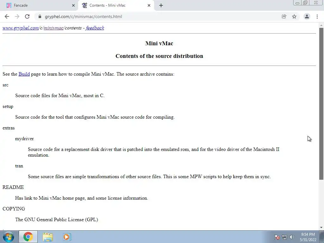Click 'The GNU General Public License (GPL)' text
Screen dimensions: 324x243
point(56,220)
